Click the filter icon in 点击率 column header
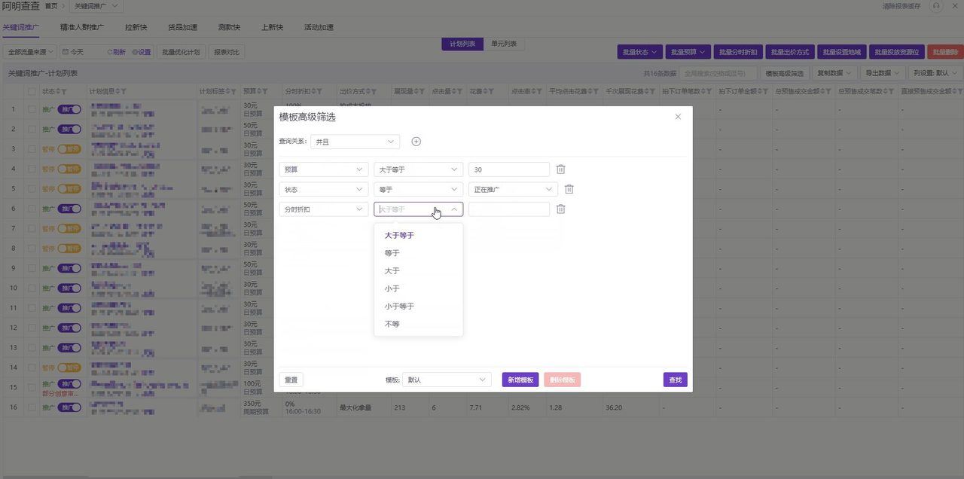 (539, 91)
